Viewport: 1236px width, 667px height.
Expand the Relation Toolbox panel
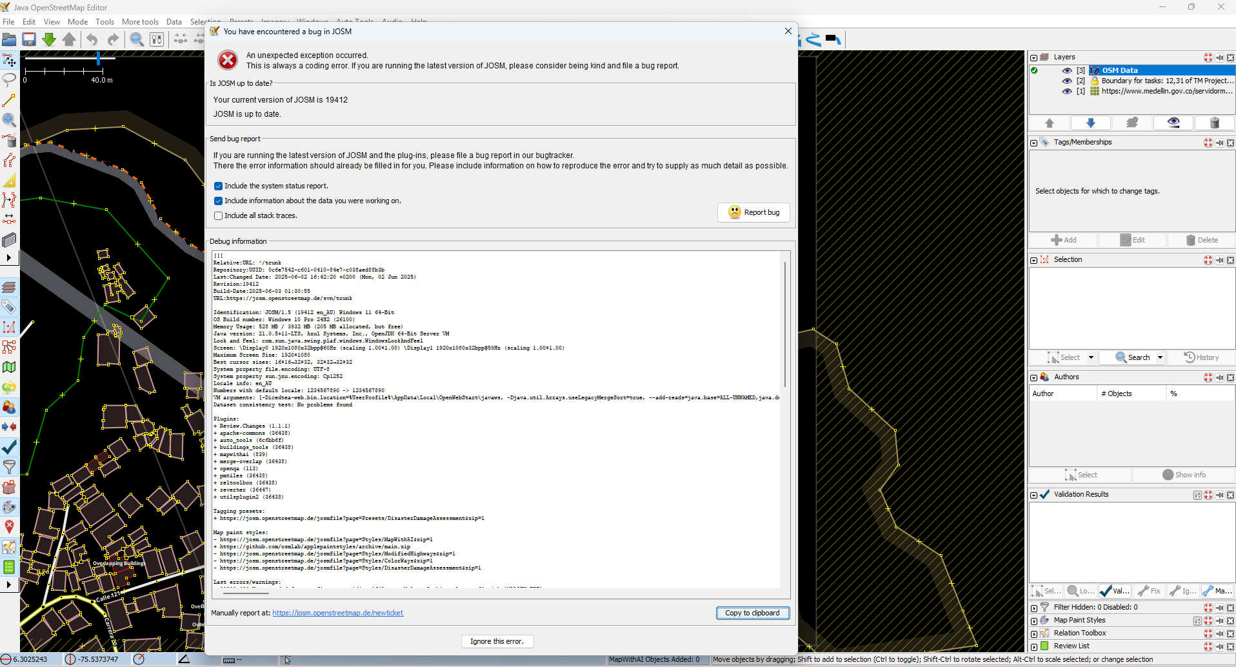[x=1034, y=634]
